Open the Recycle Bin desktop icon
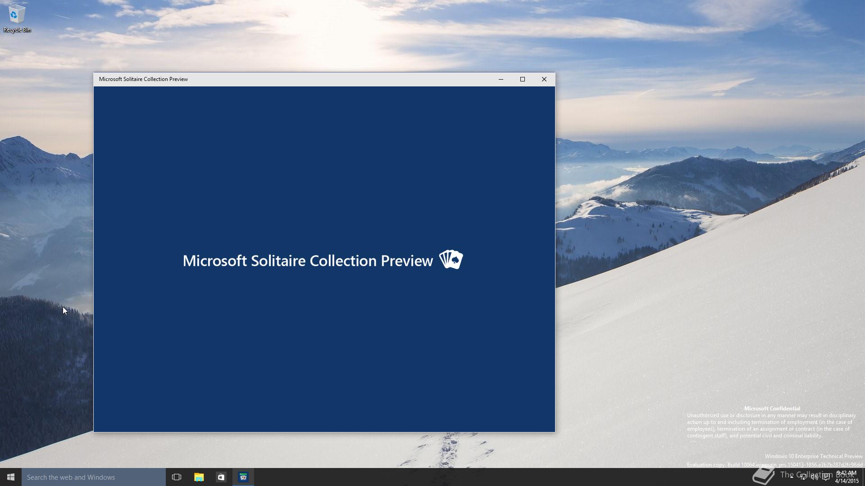 (x=17, y=18)
